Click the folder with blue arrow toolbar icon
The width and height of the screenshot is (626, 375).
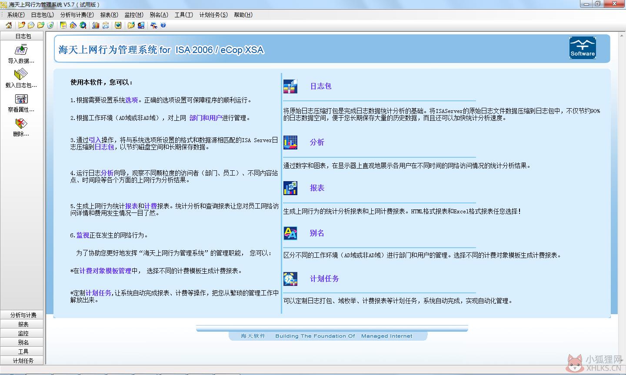[x=131, y=25]
